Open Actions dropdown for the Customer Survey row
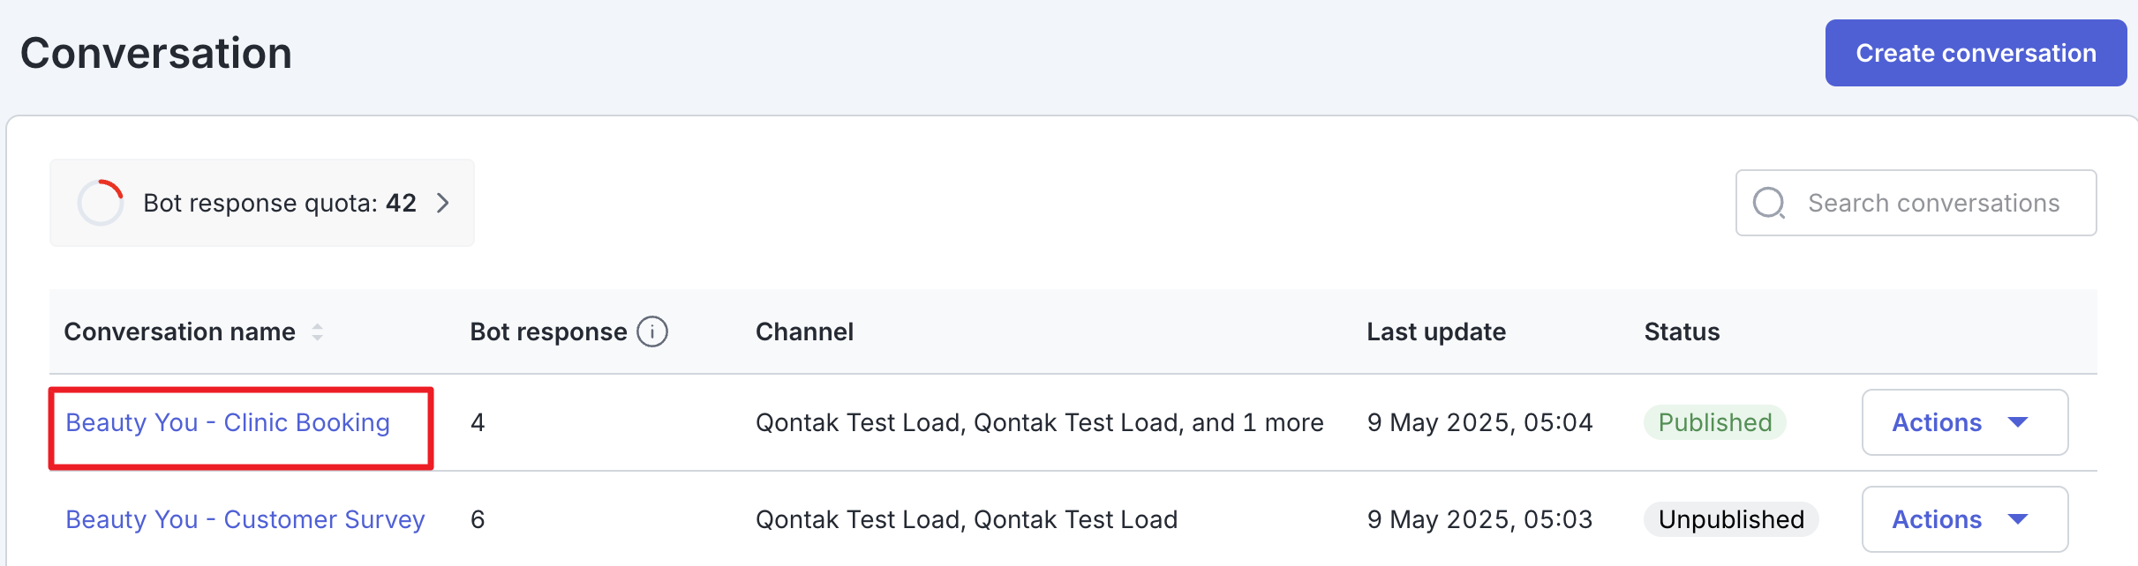Viewport: 2138px width, 566px height. [x=1964, y=519]
